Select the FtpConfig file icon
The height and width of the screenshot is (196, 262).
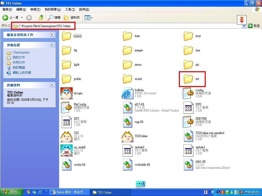tap(67, 107)
